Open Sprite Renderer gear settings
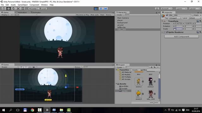The height and width of the screenshot is (113, 202). click(x=200, y=32)
